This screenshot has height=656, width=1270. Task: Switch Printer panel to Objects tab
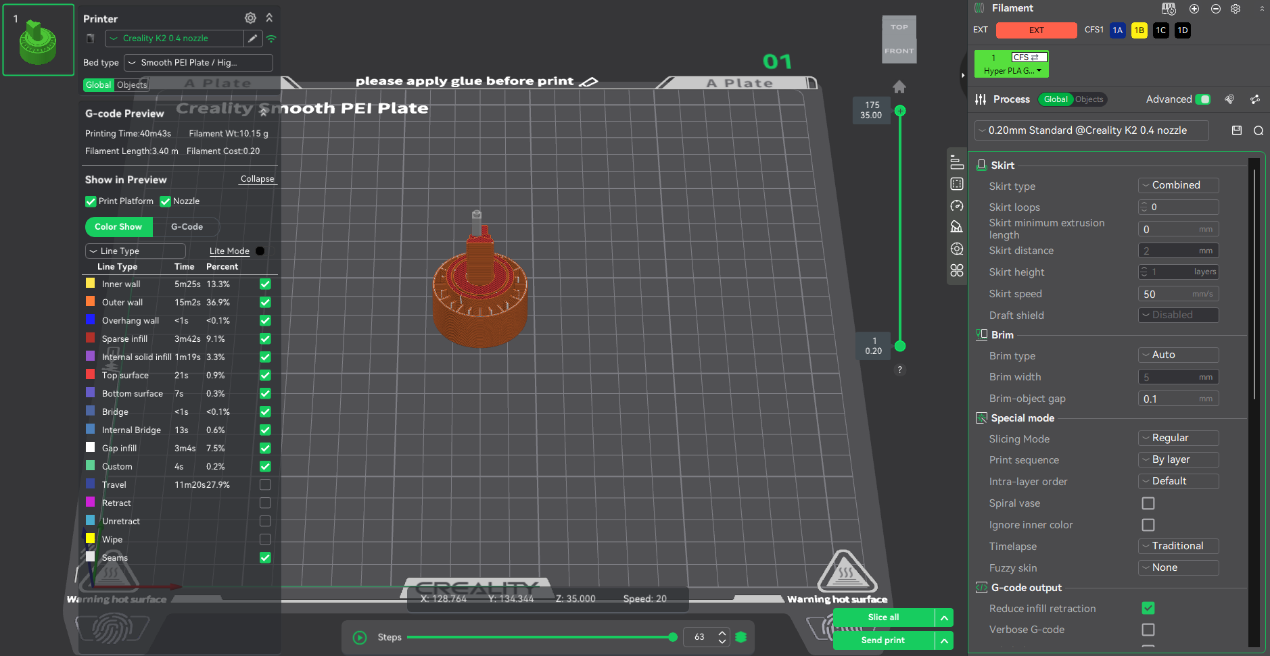click(132, 84)
